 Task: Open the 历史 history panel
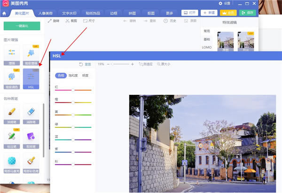pyautogui.click(x=170, y=21)
